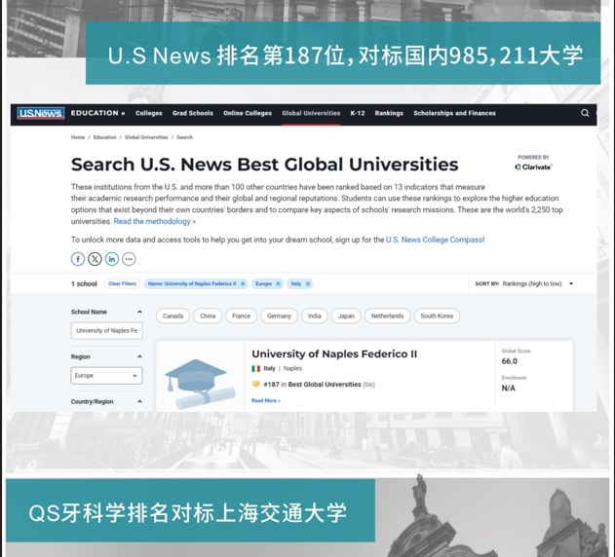Click the Clear Filters button

pos(122,283)
